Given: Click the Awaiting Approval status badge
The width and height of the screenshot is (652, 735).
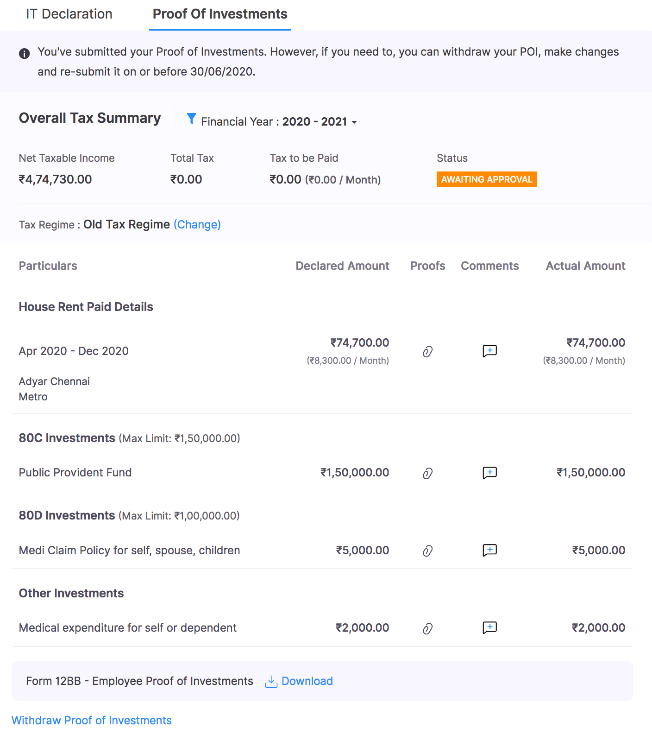Looking at the screenshot, I should coord(486,179).
